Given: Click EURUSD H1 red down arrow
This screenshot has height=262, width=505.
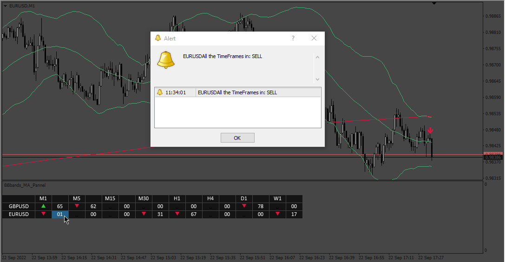Looking at the screenshot, I should (x=177, y=214).
